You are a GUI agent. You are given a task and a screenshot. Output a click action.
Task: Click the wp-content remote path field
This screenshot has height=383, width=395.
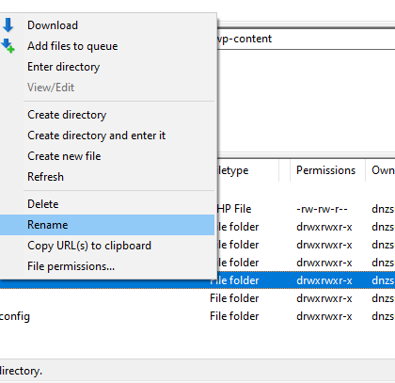(x=306, y=39)
